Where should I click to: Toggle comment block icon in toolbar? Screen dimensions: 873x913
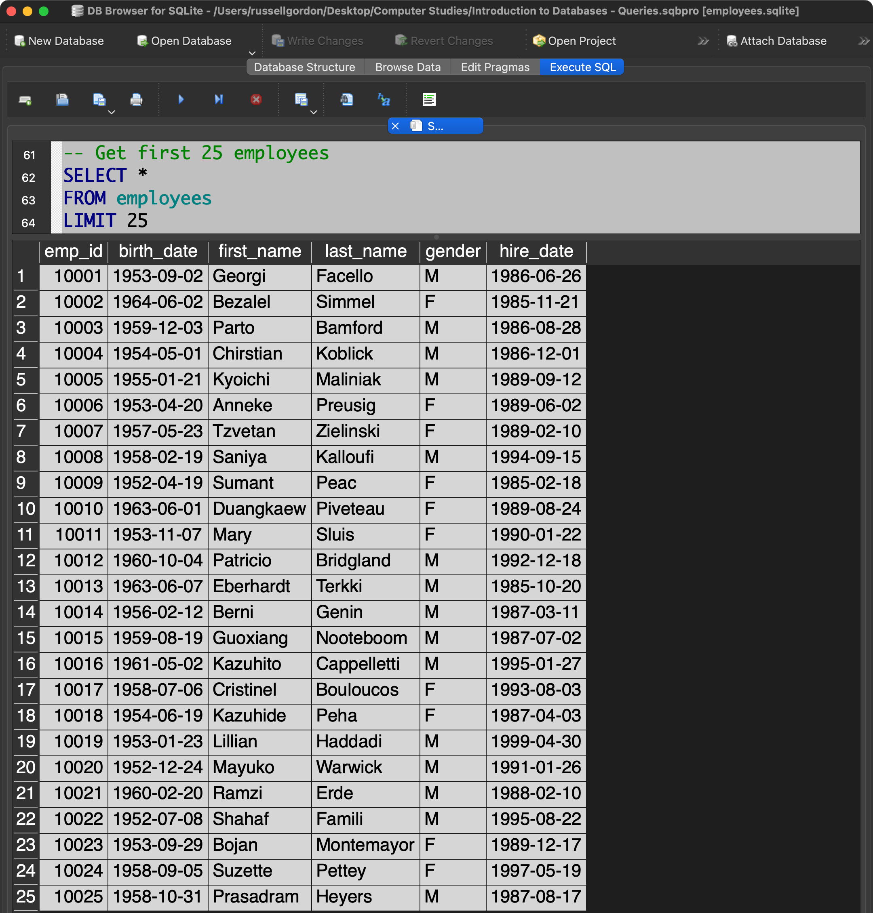tap(428, 99)
